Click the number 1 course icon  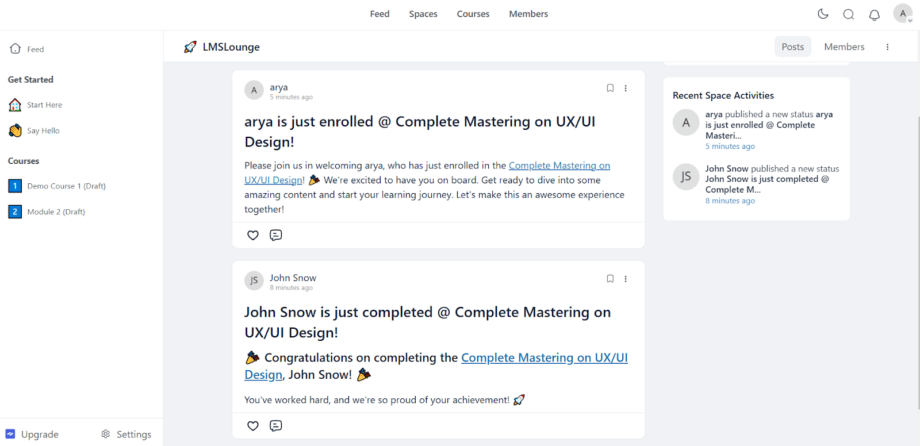click(15, 186)
